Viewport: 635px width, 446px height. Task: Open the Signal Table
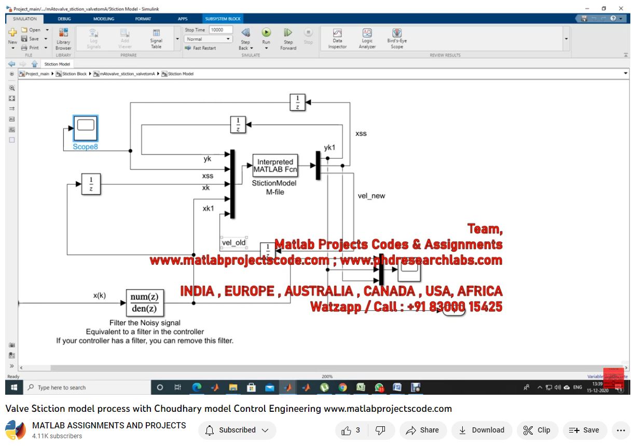click(156, 39)
